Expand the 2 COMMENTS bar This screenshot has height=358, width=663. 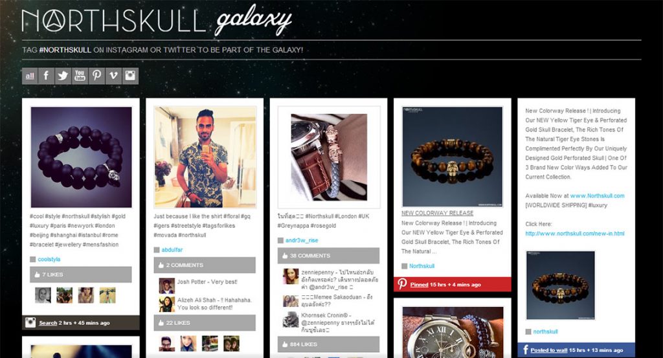click(205, 265)
